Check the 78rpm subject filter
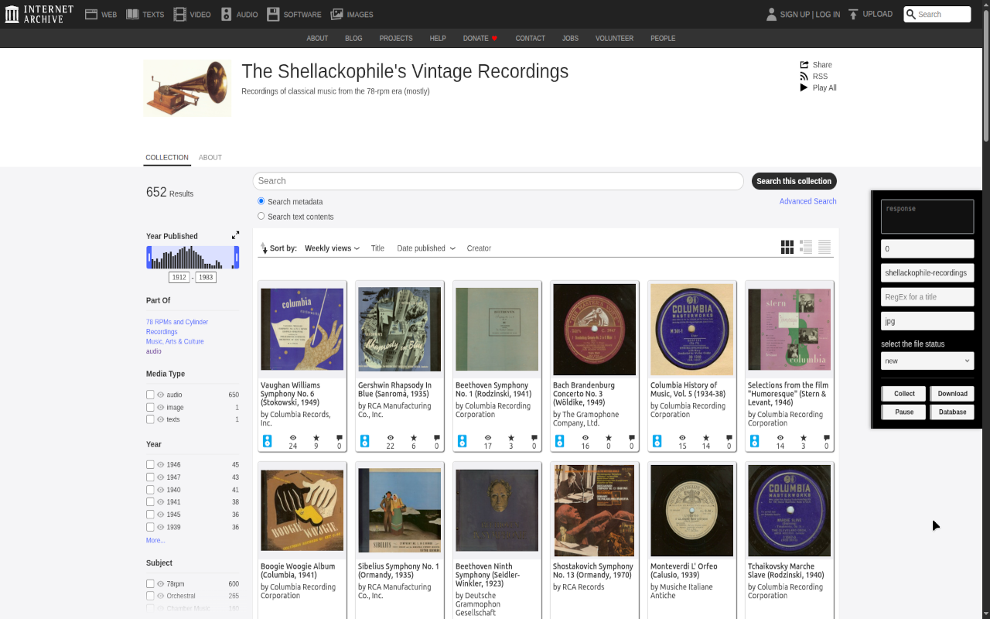Viewport: 990px width, 619px height. 150,584
